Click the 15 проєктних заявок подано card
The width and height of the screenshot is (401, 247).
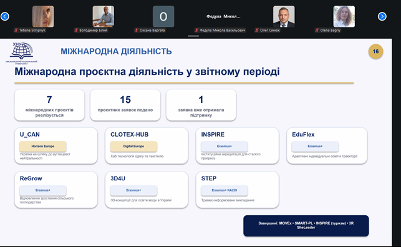point(125,105)
